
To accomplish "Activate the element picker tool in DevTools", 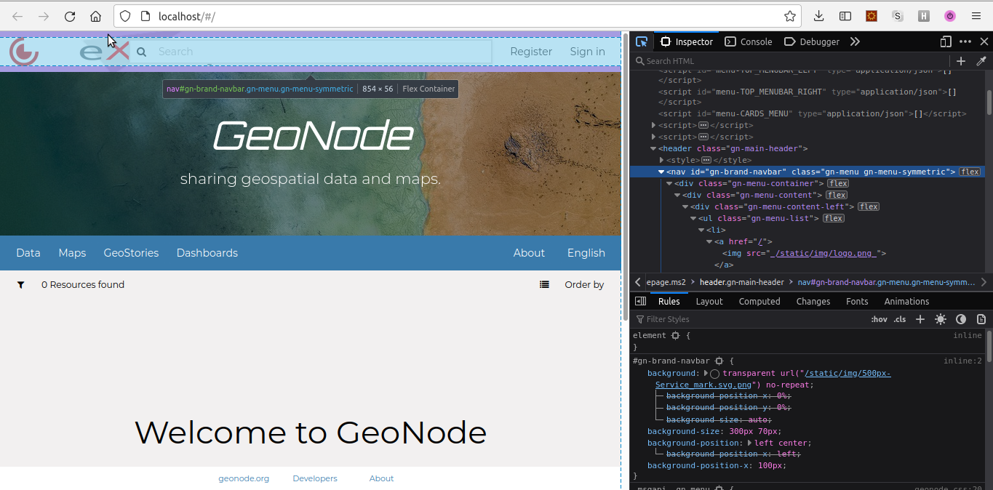I will (x=641, y=42).
